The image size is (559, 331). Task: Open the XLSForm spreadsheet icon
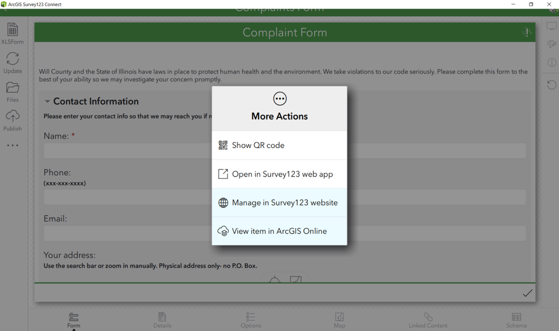[12, 30]
